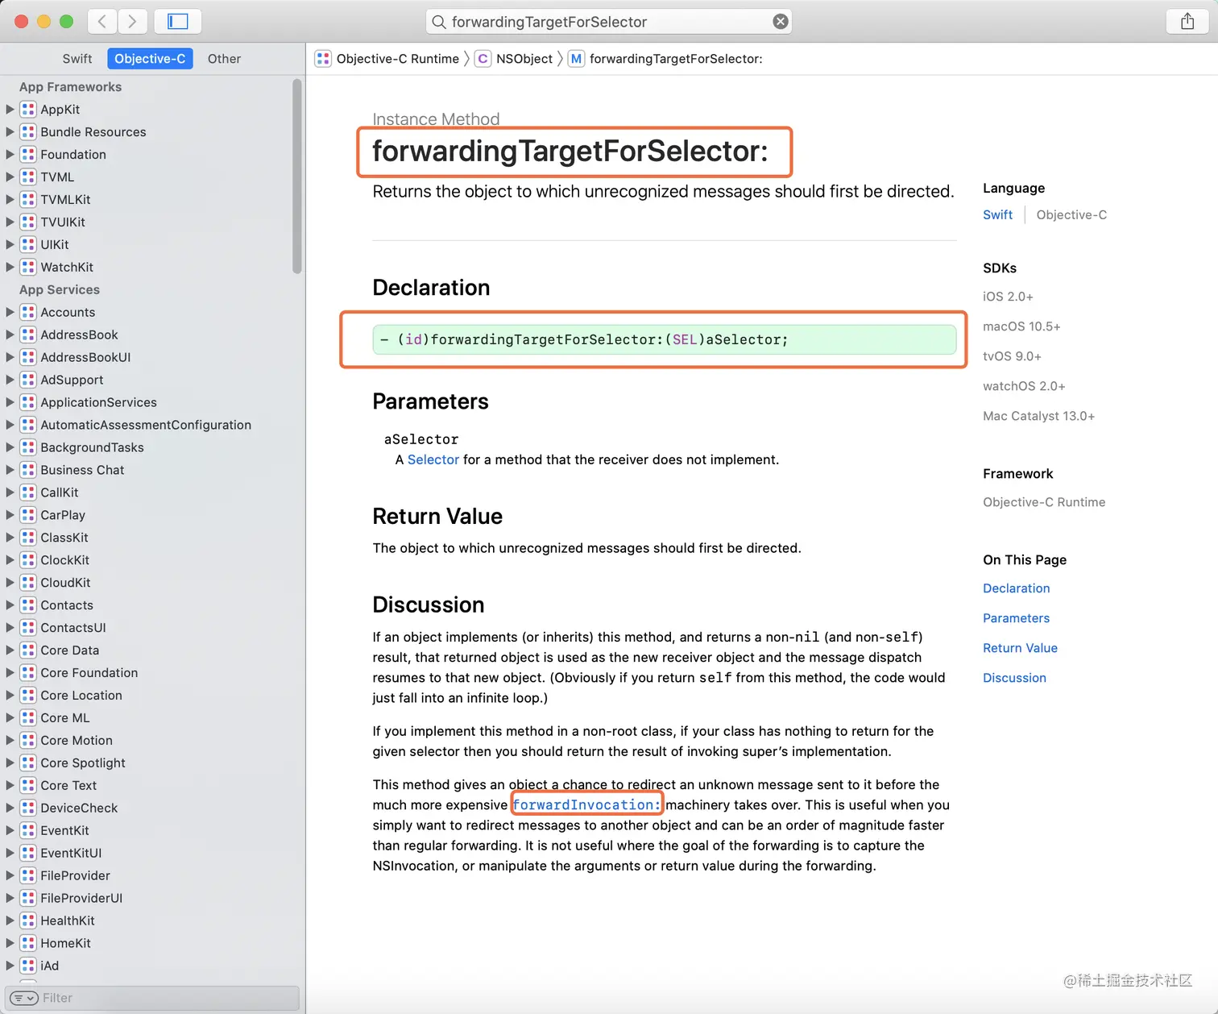Expand Bundle Resources in the sidebar
Image resolution: width=1218 pixels, height=1014 pixels.
(10, 132)
